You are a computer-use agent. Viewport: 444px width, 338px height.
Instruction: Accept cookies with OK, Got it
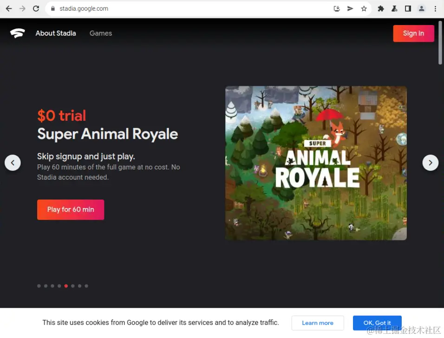point(377,323)
